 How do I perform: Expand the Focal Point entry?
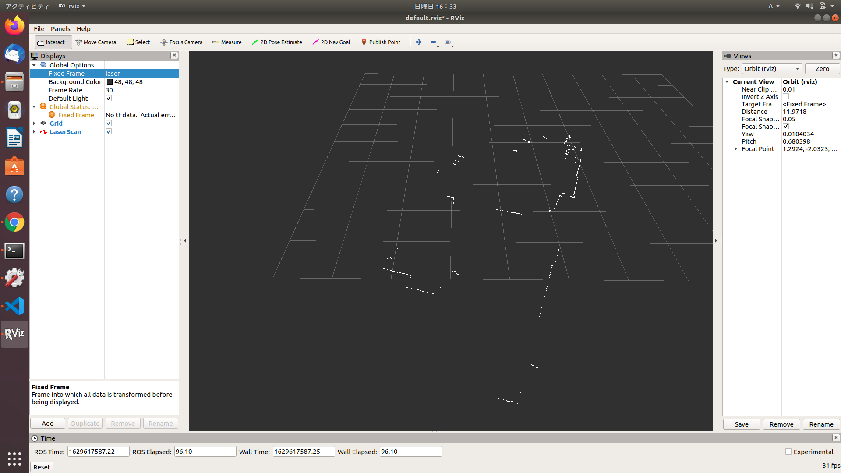[735, 148]
